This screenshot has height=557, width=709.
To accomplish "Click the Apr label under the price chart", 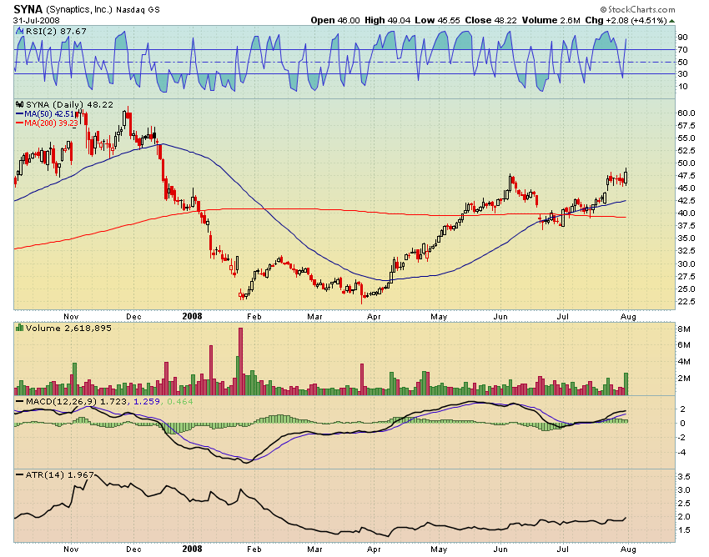I will click(374, 317).
